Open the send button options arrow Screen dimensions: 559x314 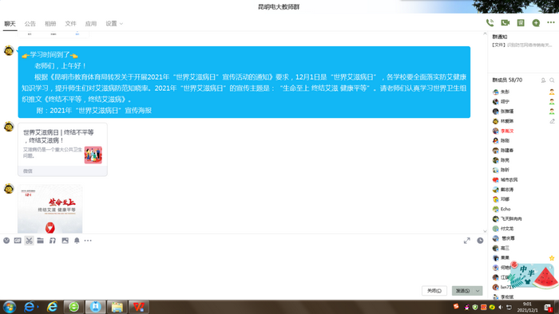(x=478, y=291)
